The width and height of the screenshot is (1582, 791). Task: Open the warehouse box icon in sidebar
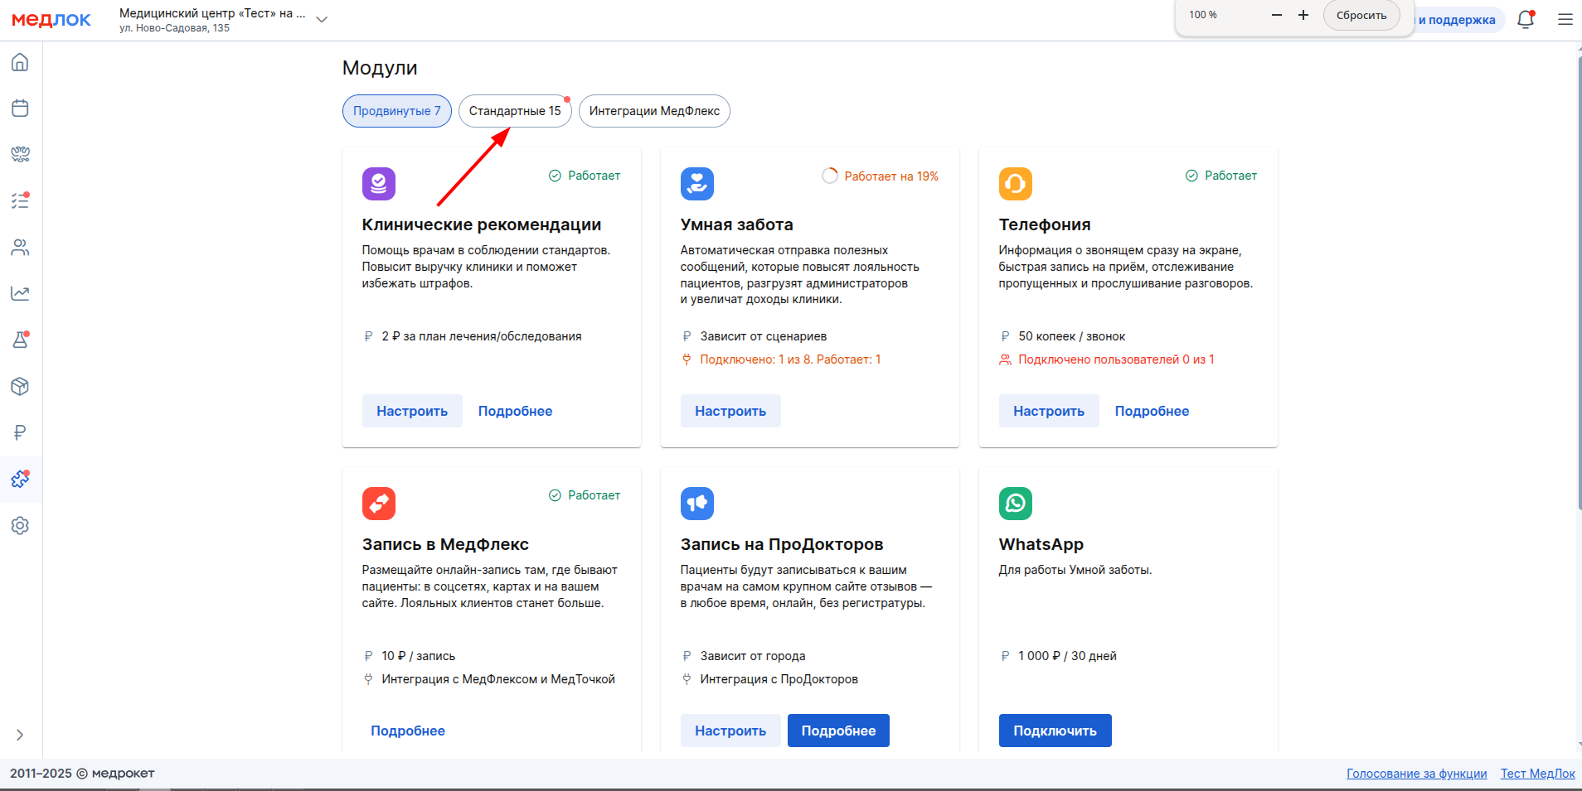pos(20,386)
